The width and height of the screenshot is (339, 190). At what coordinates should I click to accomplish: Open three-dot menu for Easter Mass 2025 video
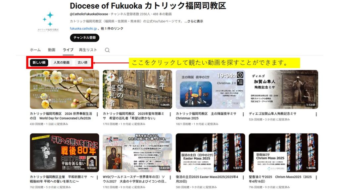point(243,177)
